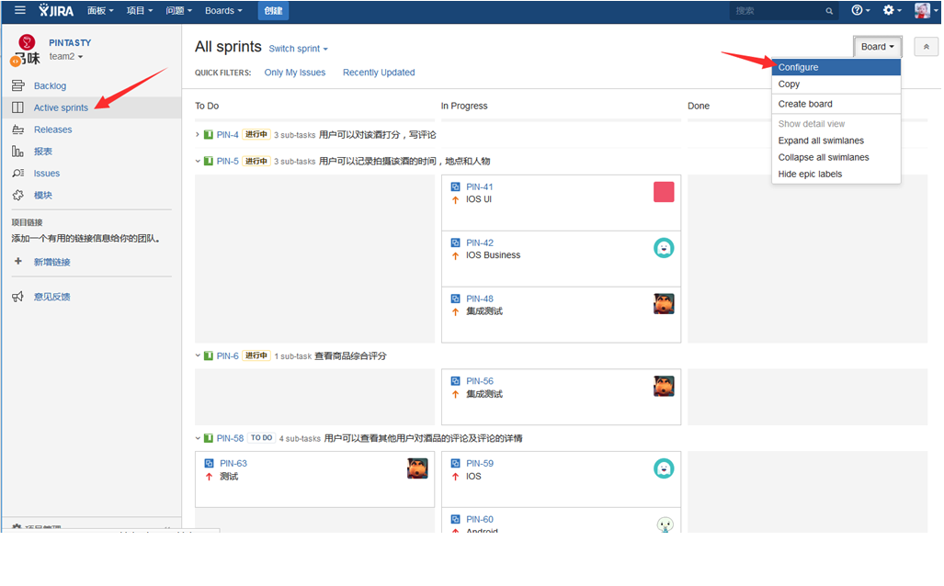The height and width of the screenshot is (586, 944).
Task: Collapse the PIN-5 swimlane
Action: coord(198,162)
